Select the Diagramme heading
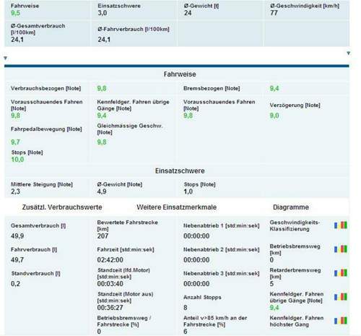The height and width of the screenshot is (336, 361). pos(291,207)
